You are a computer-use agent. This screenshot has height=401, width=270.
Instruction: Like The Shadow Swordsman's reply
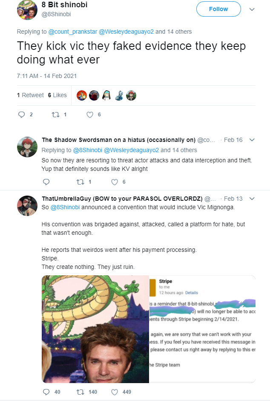[115, 182]
